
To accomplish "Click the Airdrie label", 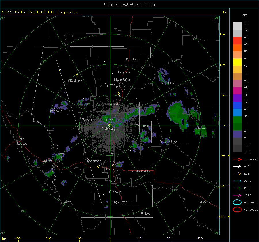I will point(113,154).
